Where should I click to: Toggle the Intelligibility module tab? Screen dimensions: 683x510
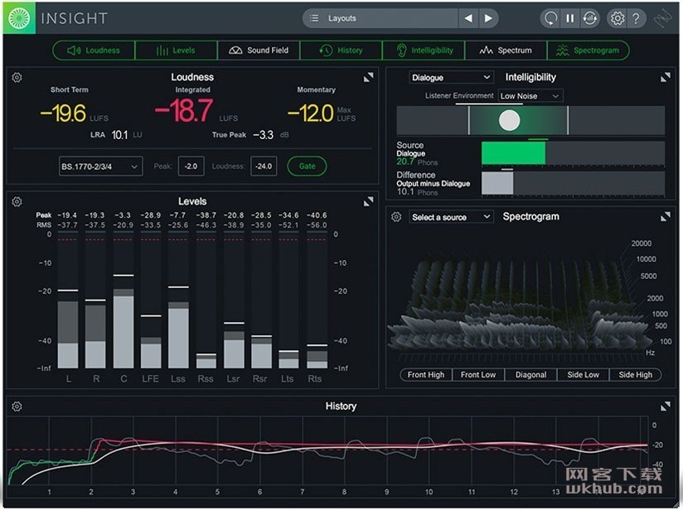[x=424, y=51]
